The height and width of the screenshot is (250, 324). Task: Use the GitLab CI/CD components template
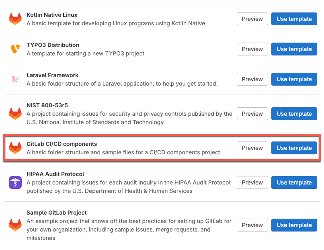point(294,148)
